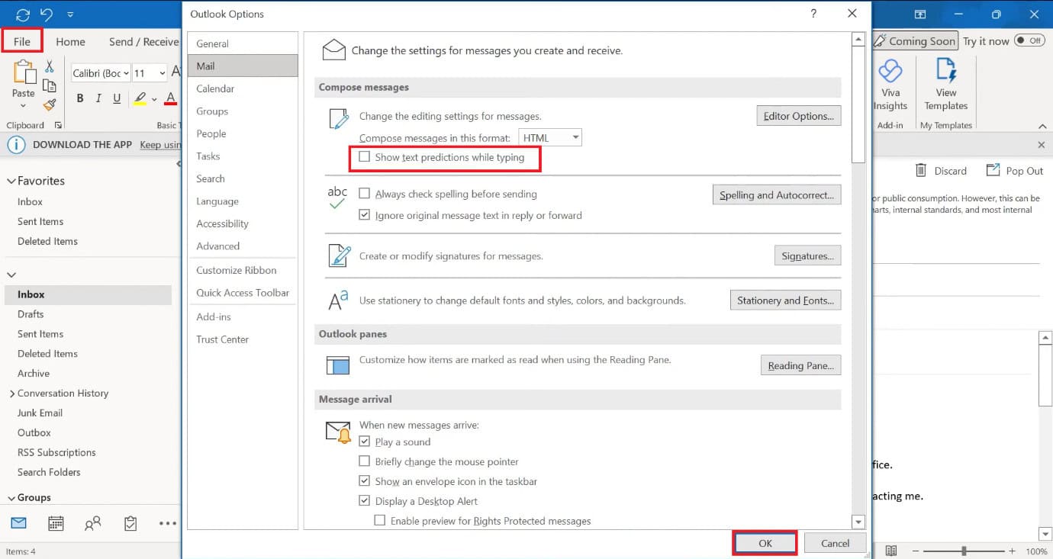Click ribbon display options icon in title bar
Viewport: 1053px width, 559px height.
920,14
